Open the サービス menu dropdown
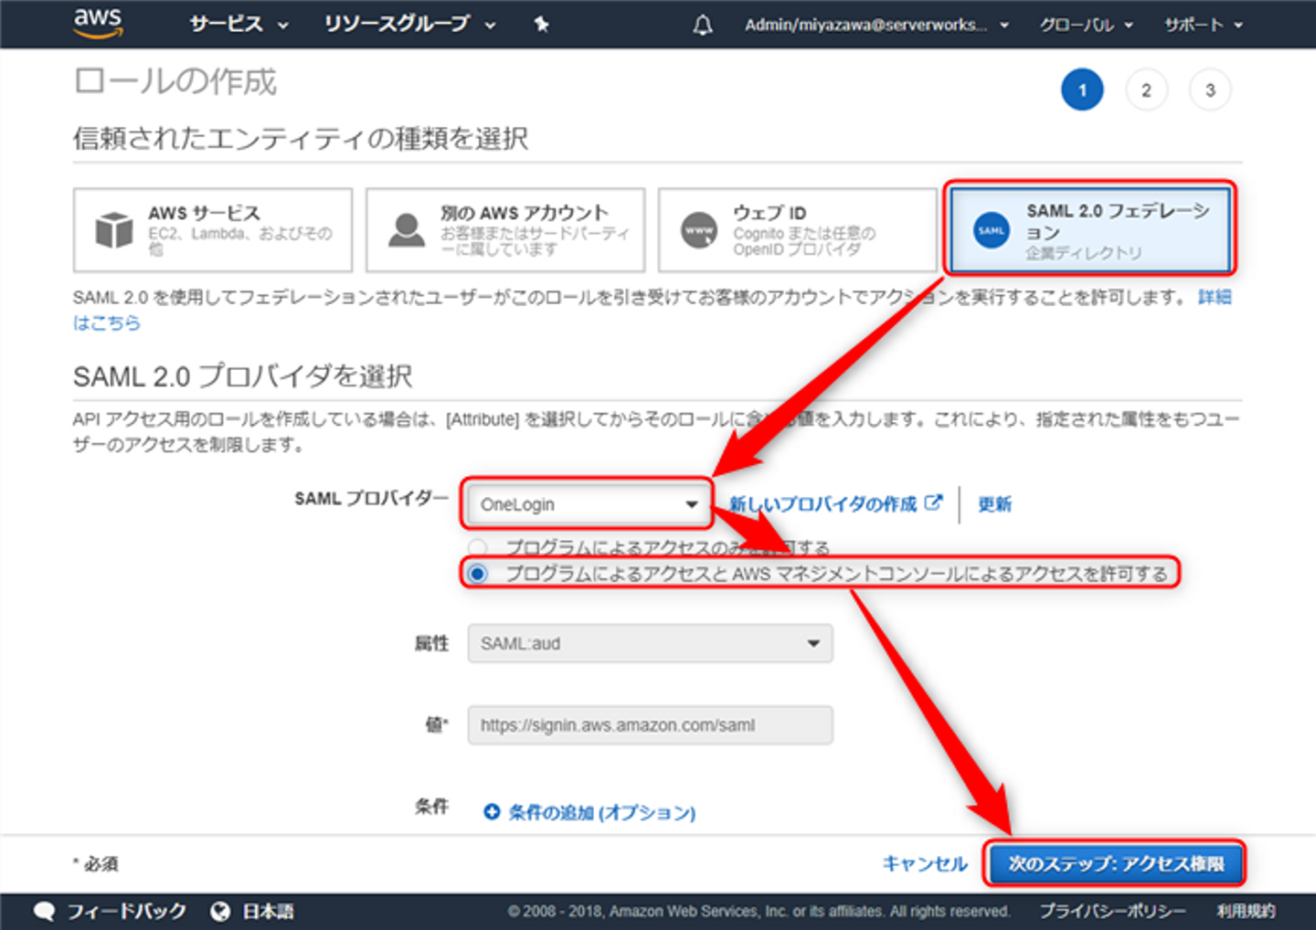The width and height of the screenshot is (1316, 930). pos(239,25)
